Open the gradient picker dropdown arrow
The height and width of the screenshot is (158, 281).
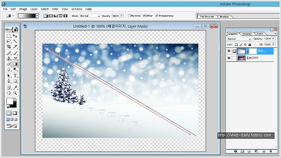click(37, 16)
